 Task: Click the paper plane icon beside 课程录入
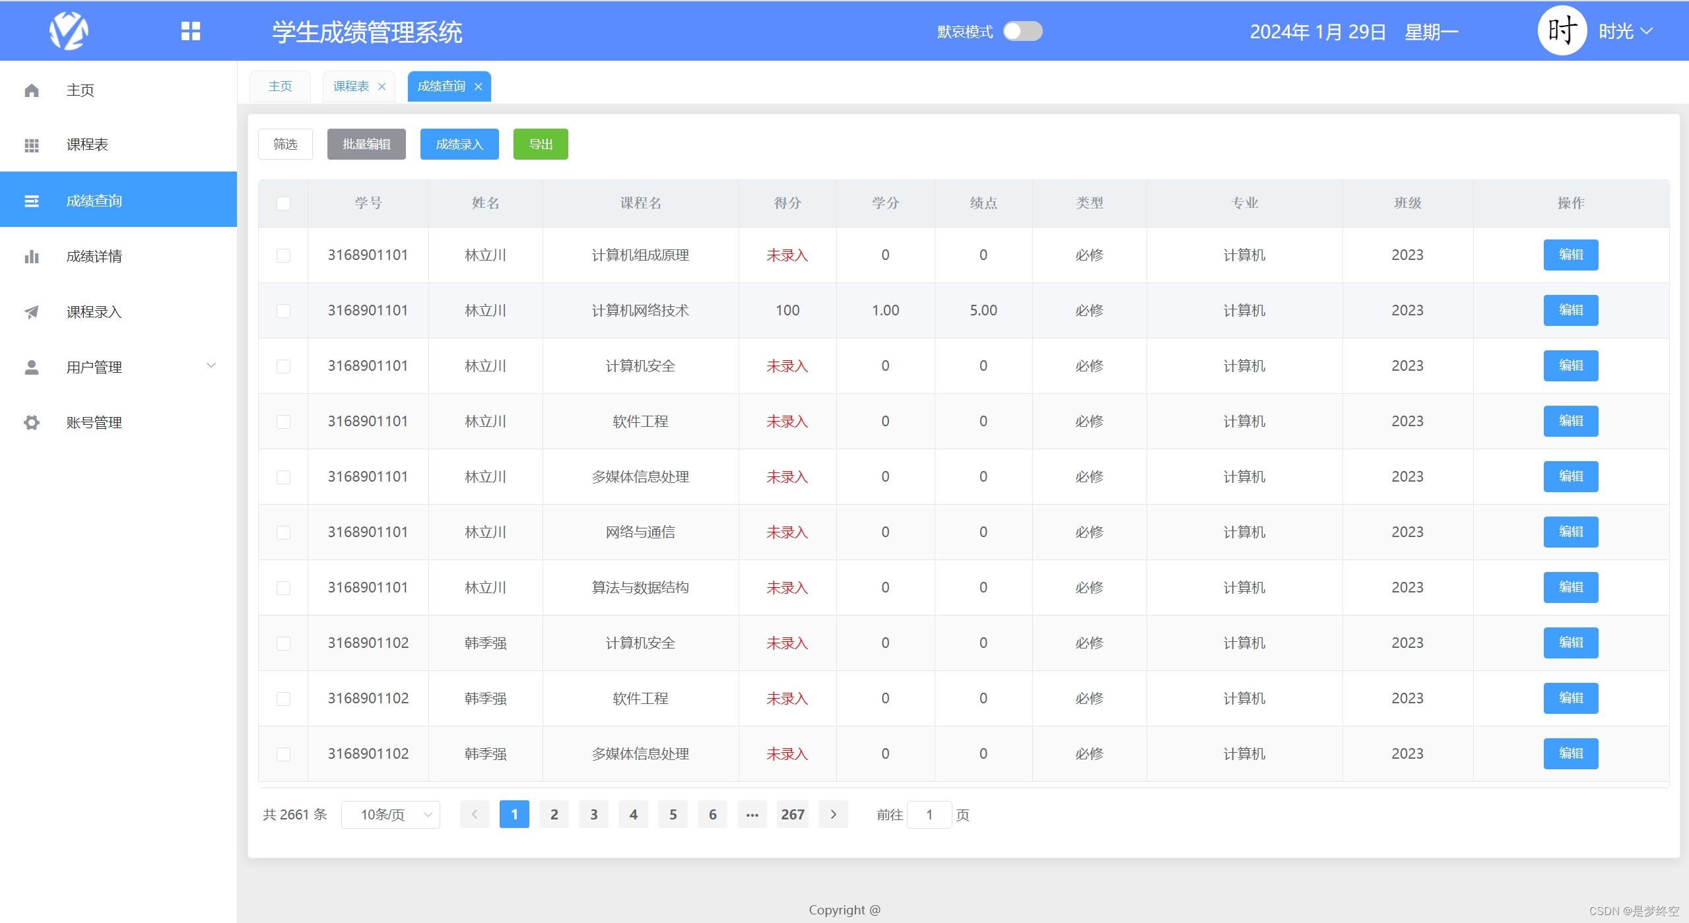click(x=32, y=312)
